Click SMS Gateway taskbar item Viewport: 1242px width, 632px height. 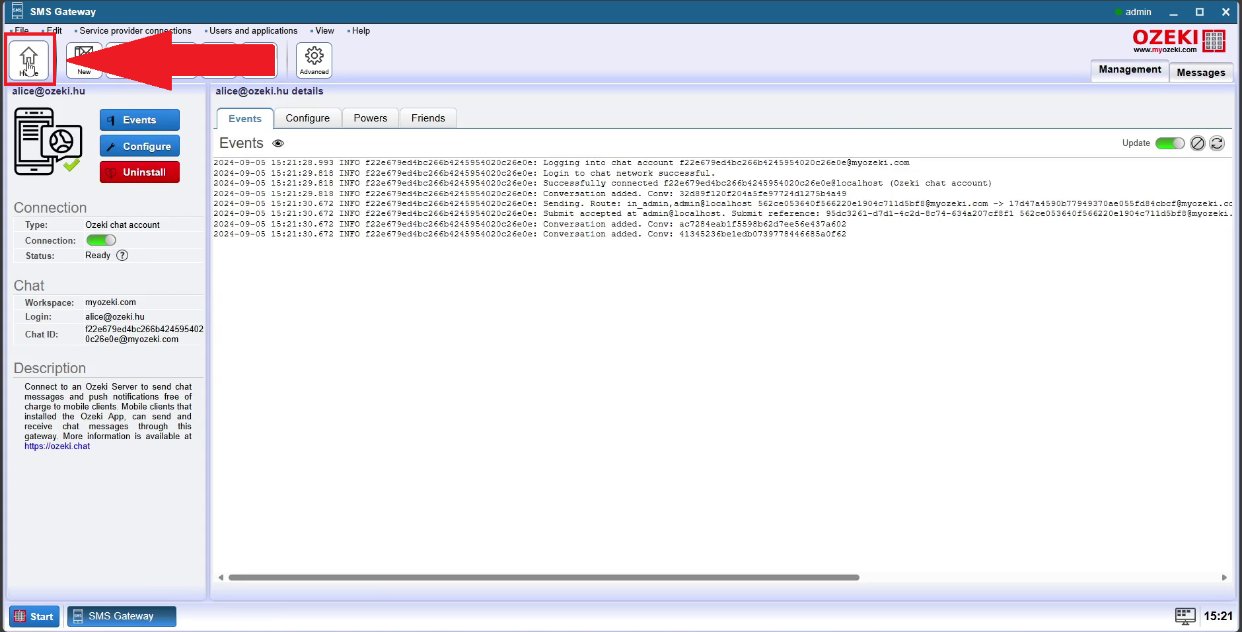pos(122,617)
